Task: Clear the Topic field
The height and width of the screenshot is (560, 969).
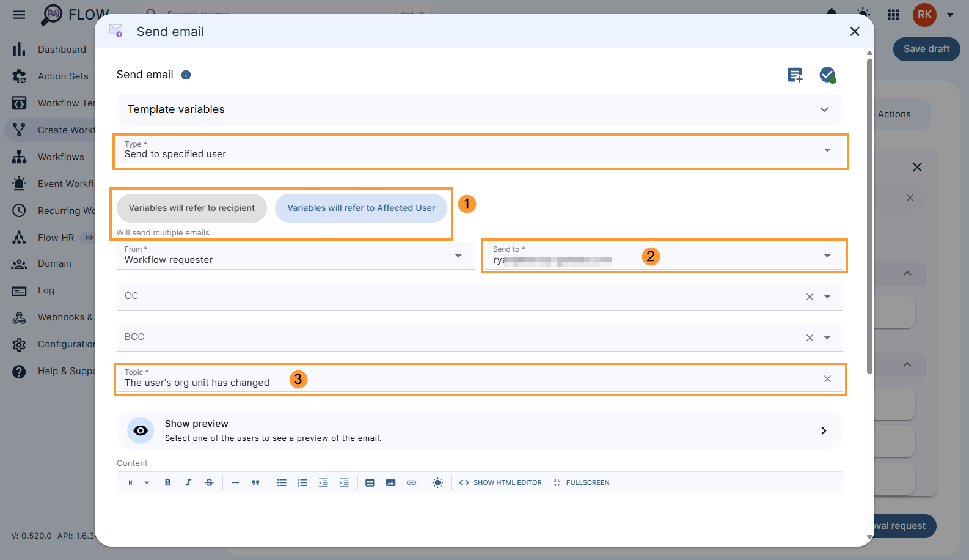Action: 827,378
